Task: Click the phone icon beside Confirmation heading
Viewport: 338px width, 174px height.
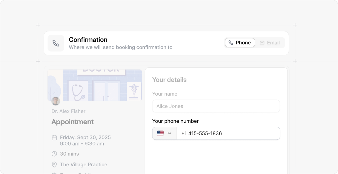Action: (x=56, y=43)
